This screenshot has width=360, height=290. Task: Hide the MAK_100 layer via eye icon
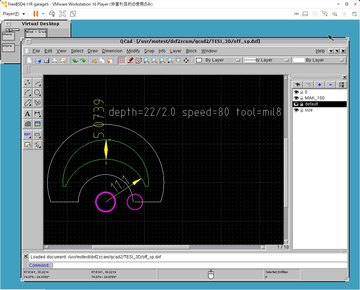tap(296, 98)
